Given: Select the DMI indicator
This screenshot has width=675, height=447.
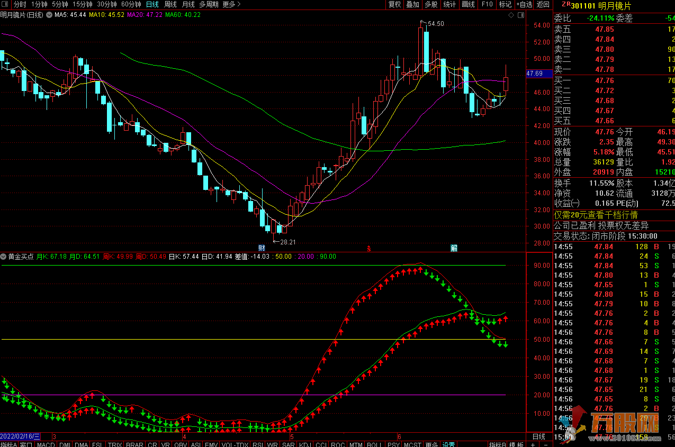Looking at the screenshot, I should 65,445.
